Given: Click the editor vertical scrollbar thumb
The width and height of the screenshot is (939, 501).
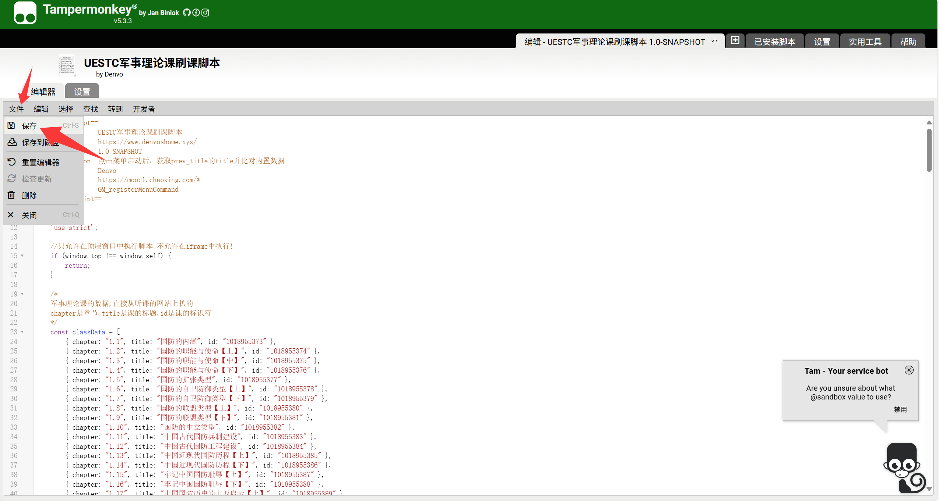Looking at the screenshot, I should click(x=929, y=150).
